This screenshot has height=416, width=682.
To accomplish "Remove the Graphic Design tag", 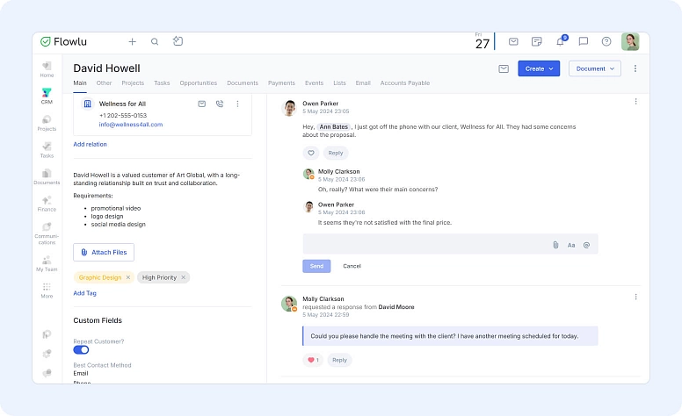I will coord(127,277).
